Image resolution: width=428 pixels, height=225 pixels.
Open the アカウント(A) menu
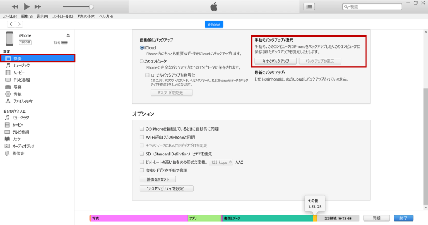point(86,17)
